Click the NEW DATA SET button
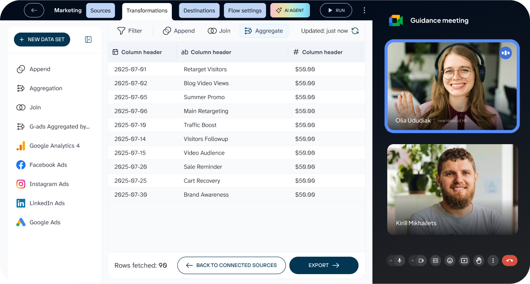This screenshot has width=530, height=284. pos(42,40)
